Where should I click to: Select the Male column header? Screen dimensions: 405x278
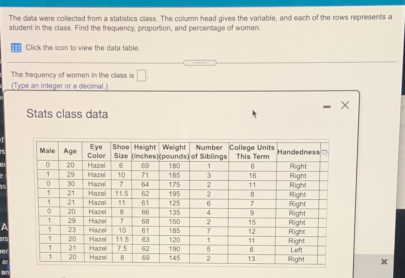coord(47,151)
